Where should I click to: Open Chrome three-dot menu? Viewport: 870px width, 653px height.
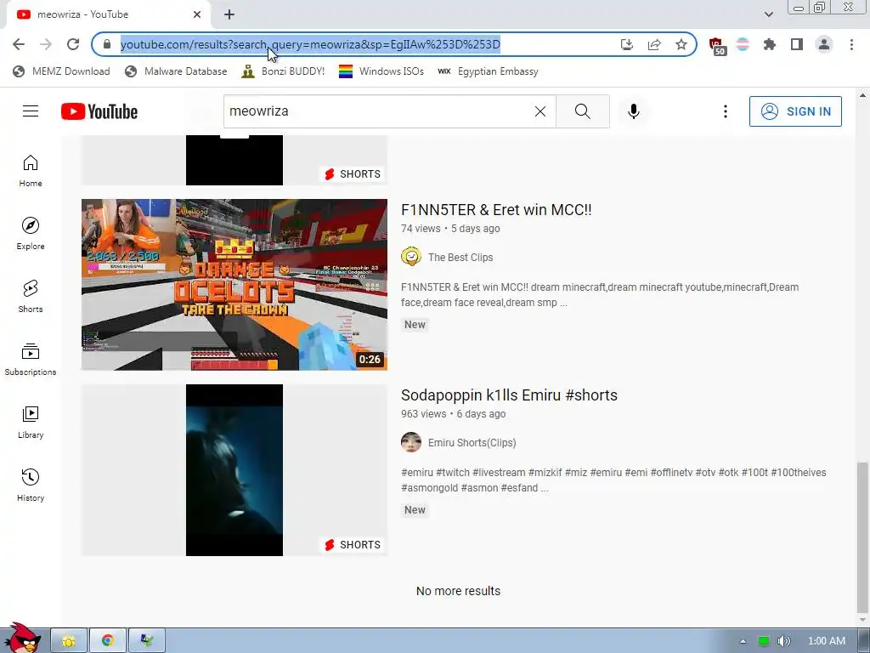pos(851,44)
